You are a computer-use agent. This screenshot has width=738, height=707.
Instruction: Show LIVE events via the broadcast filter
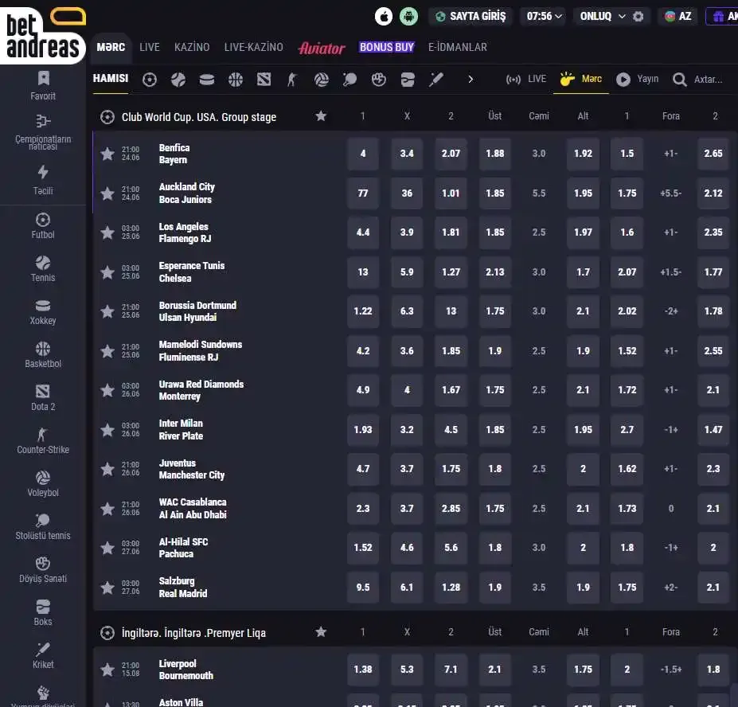click(x=526, y=79)
